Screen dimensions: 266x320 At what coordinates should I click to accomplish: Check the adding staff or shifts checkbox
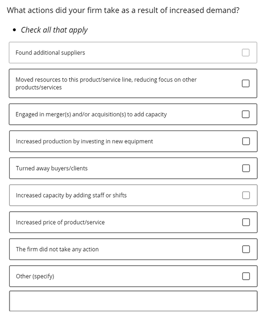(246, 195)
